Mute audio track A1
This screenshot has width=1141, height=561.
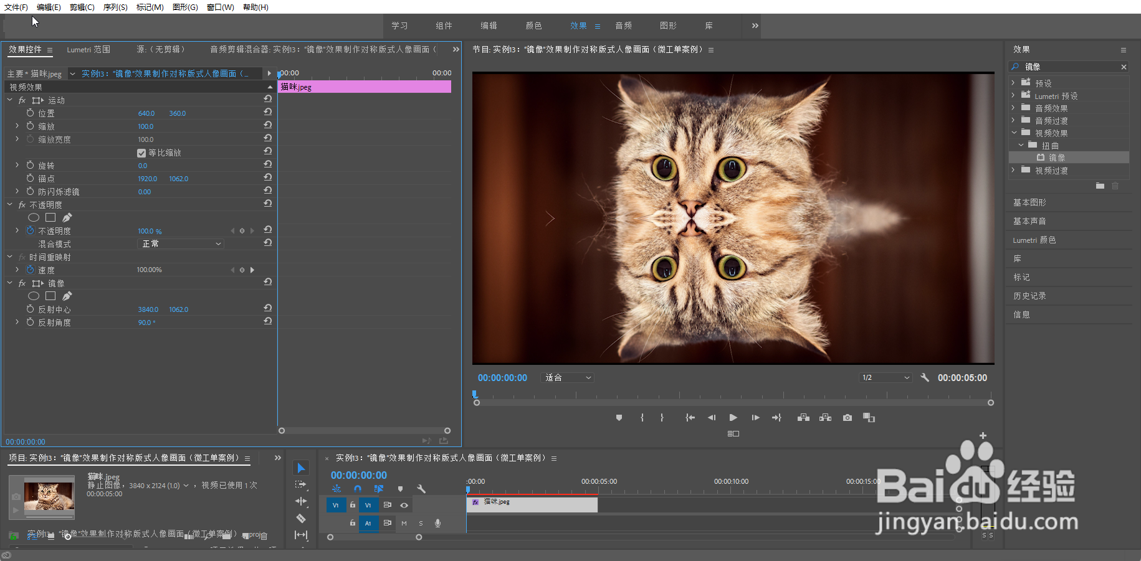tap(404, 523)
